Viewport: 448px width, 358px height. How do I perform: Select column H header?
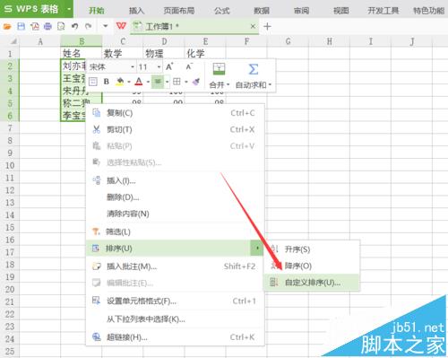click(x=329, y=41)
